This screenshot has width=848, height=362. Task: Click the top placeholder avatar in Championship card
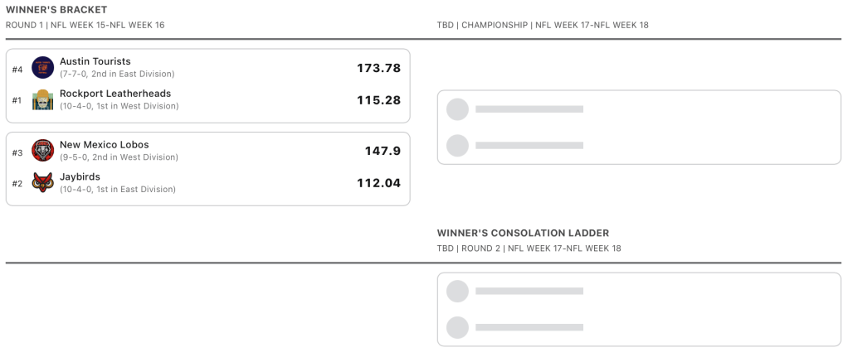(x=458, y=109)
